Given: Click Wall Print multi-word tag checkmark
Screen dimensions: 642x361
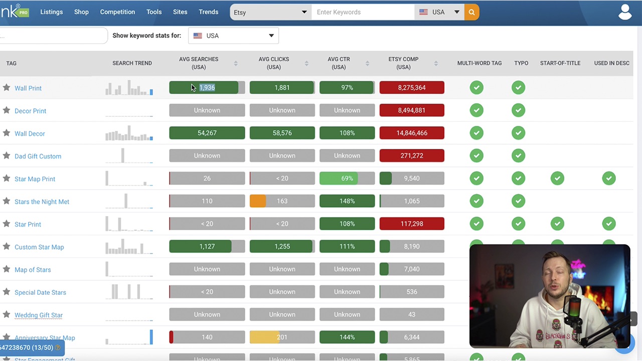Looking at the screenshot, I should coord(476,88).
